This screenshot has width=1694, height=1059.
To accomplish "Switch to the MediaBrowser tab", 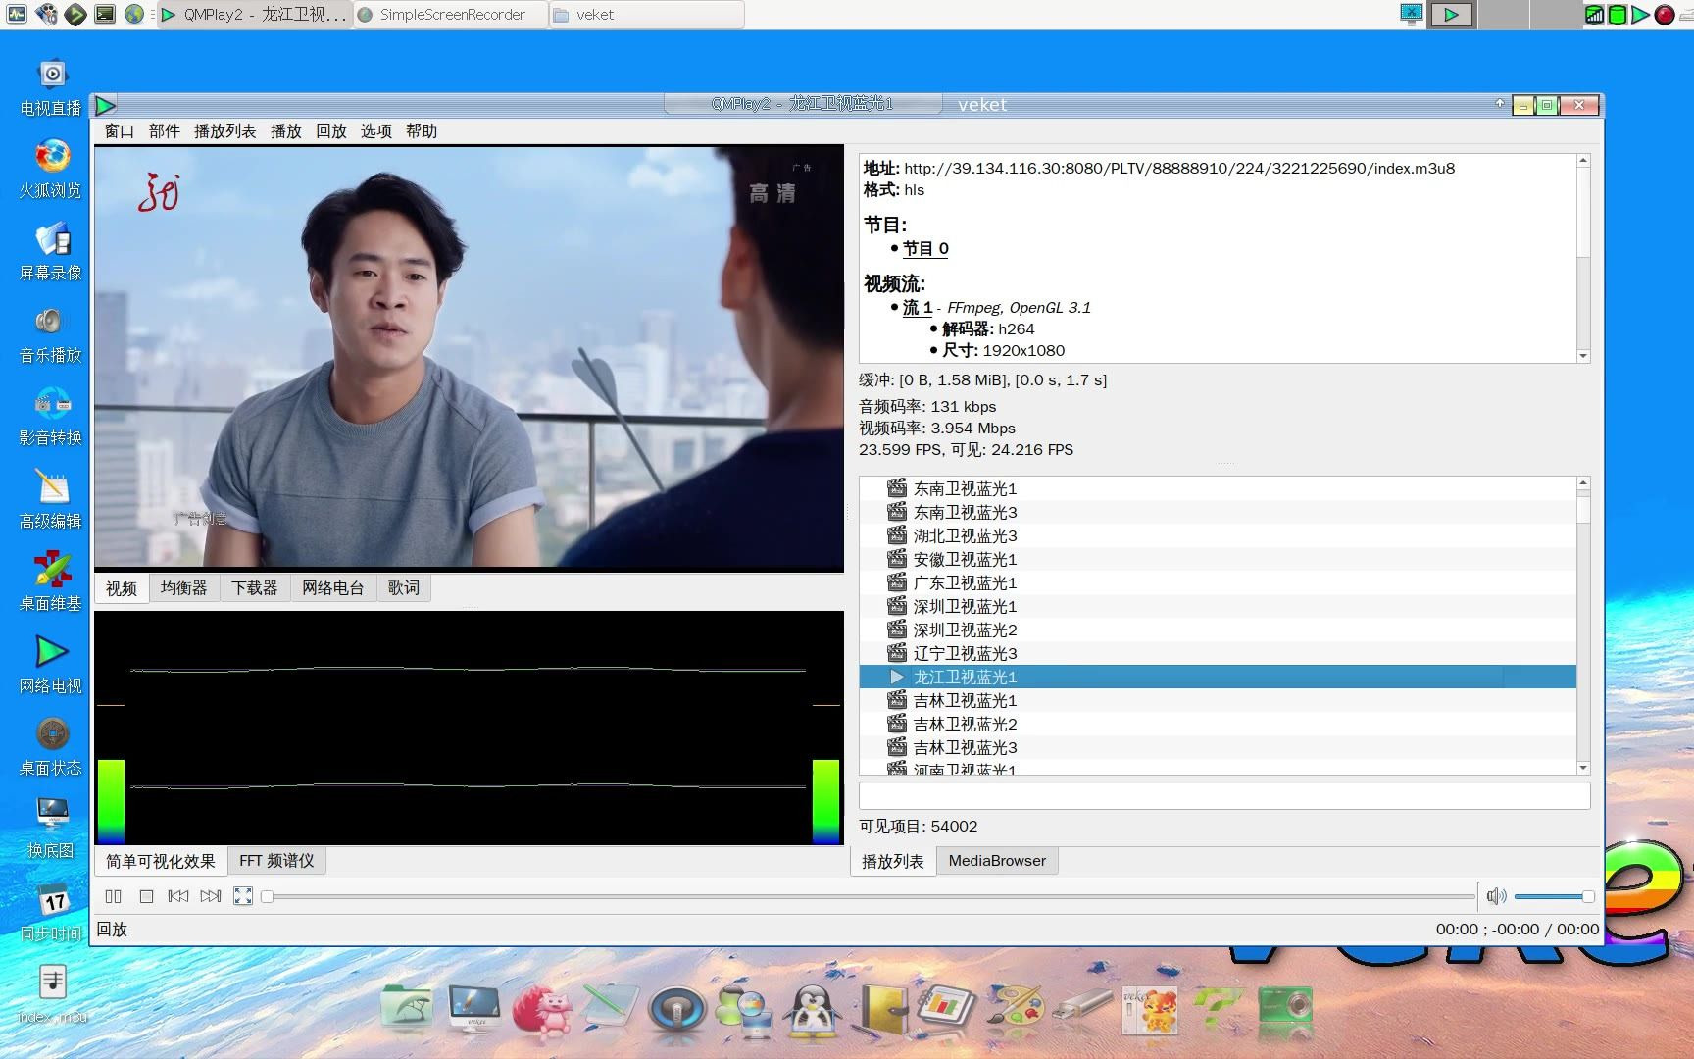I will 997,861.
